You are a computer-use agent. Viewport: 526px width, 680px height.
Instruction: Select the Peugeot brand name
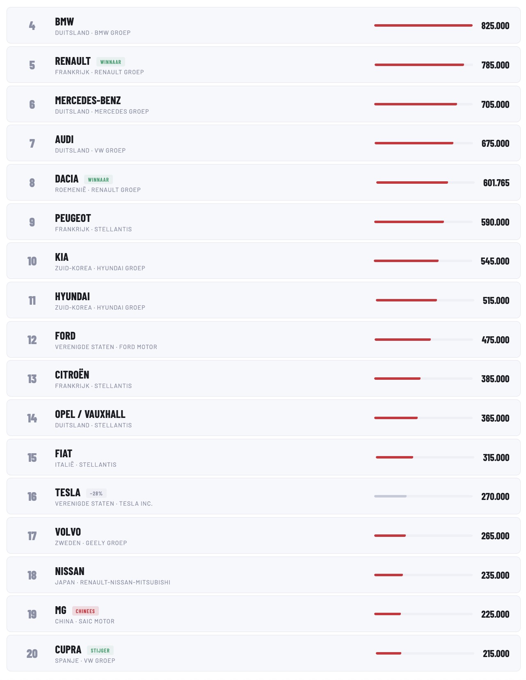[x=73, y=218]
